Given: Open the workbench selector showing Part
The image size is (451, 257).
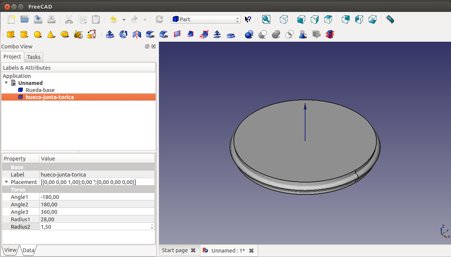Looking at the screenshot, I should click(206, 19).
